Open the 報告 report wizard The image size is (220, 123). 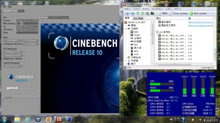(163, 13)
